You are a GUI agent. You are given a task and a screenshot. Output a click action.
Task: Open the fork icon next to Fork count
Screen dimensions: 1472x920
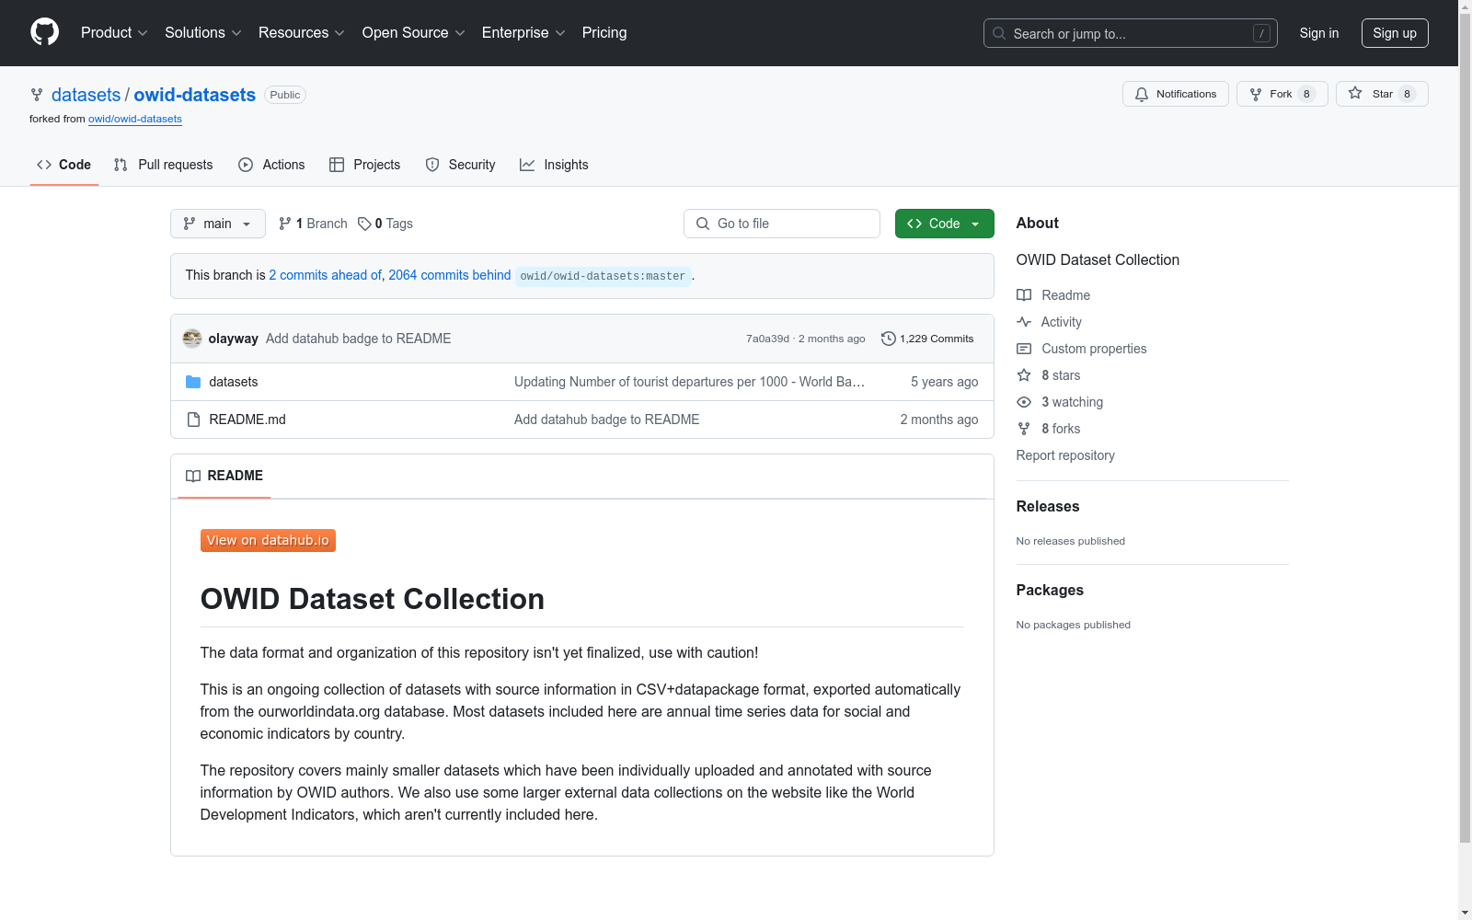tap(1257, 93)
